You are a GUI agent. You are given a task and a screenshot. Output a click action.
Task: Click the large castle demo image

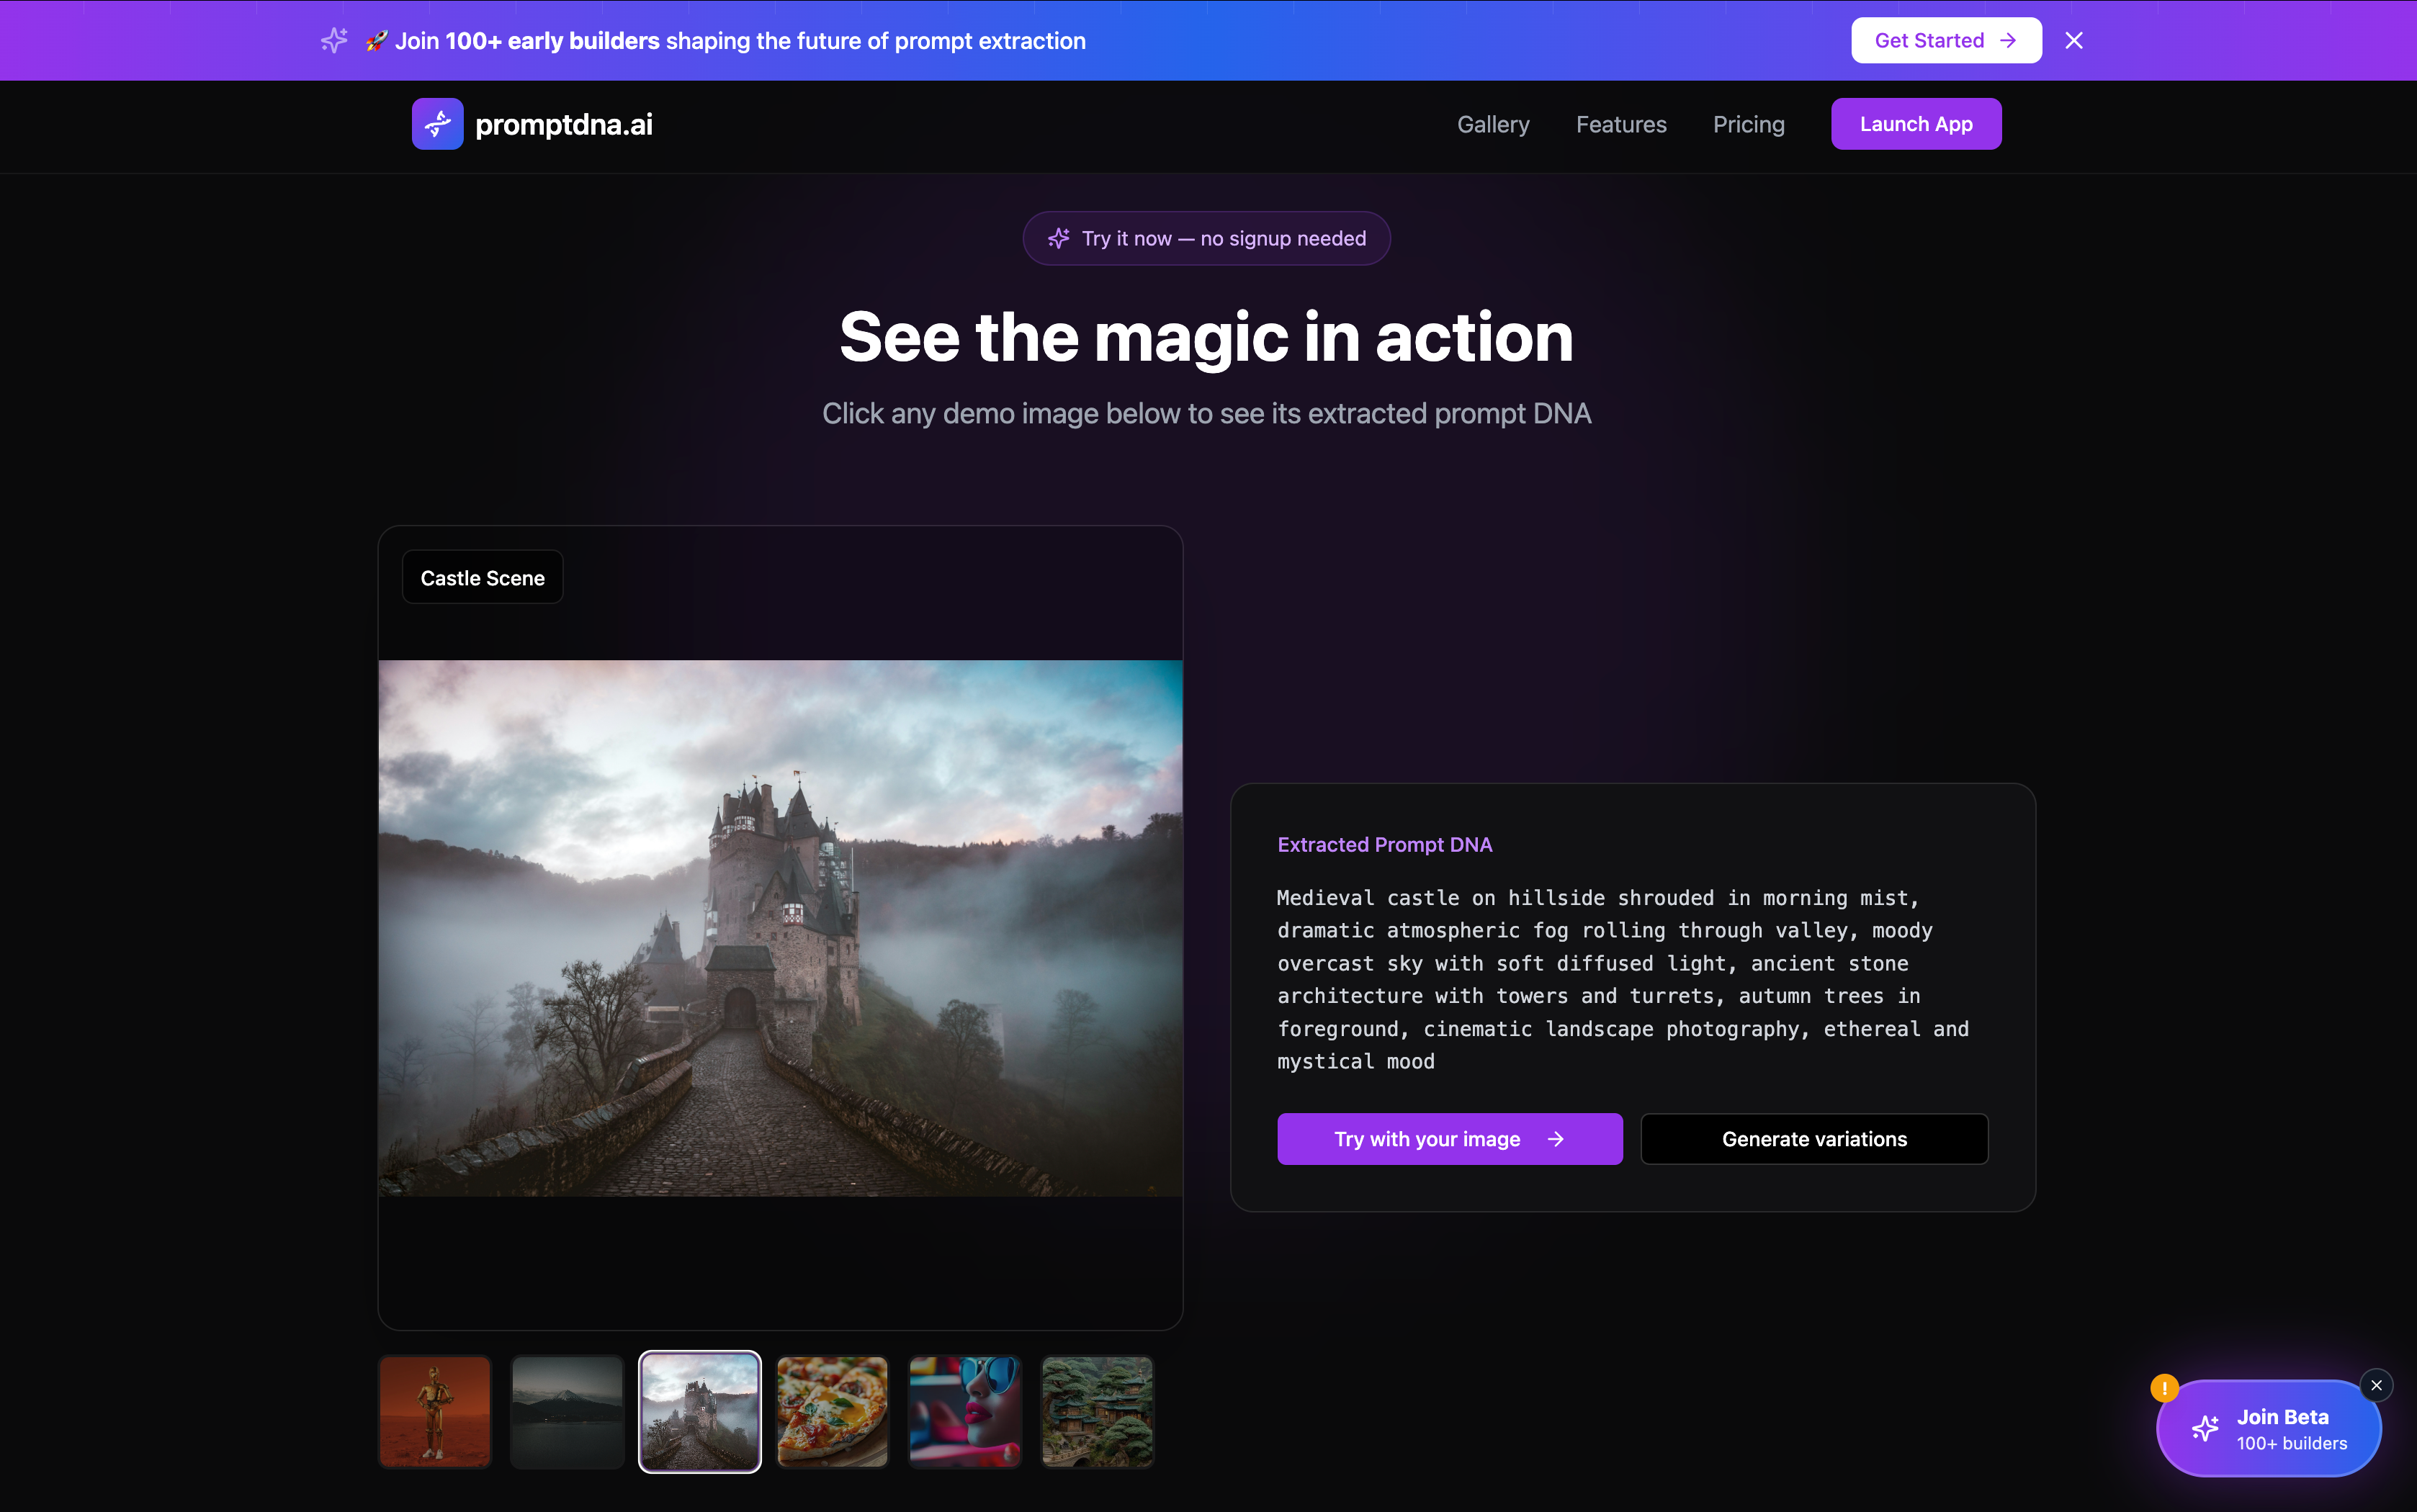click(780, 927)
